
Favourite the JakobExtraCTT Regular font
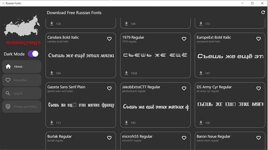pyautogui.click(x=184, y=88)
